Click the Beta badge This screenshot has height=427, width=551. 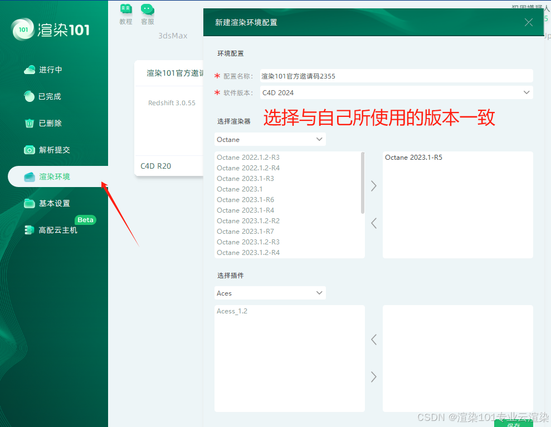tap(85, 220)
